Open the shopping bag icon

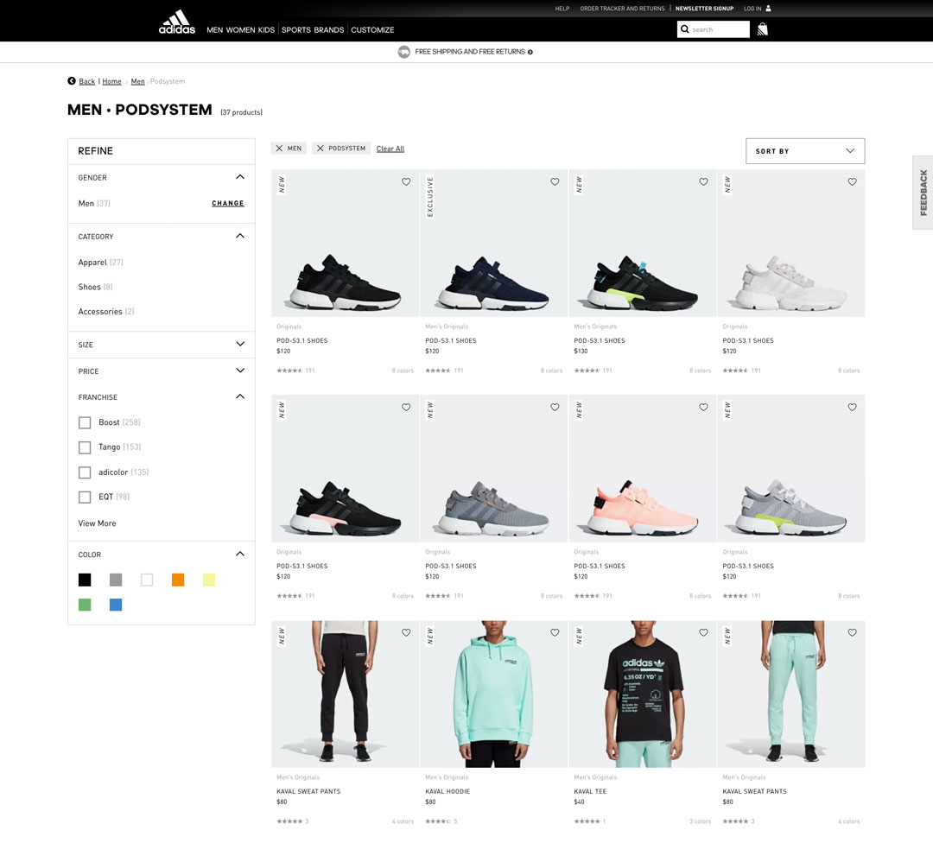(x=761, y=29)
